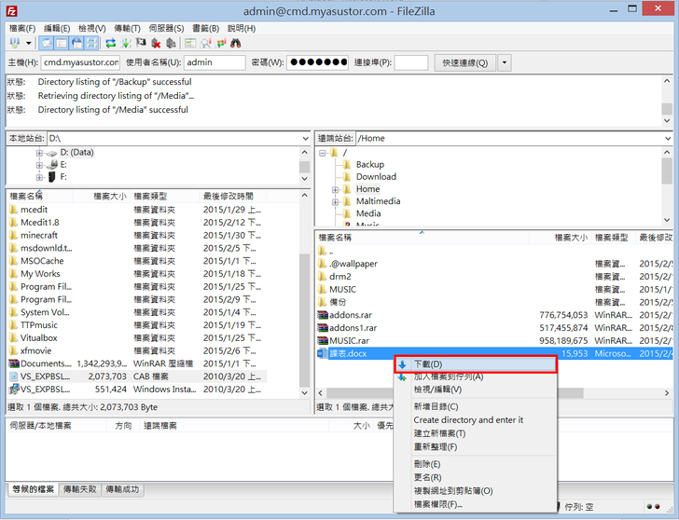Open the Quickconnect history dropdown arrow

(505, 63)
